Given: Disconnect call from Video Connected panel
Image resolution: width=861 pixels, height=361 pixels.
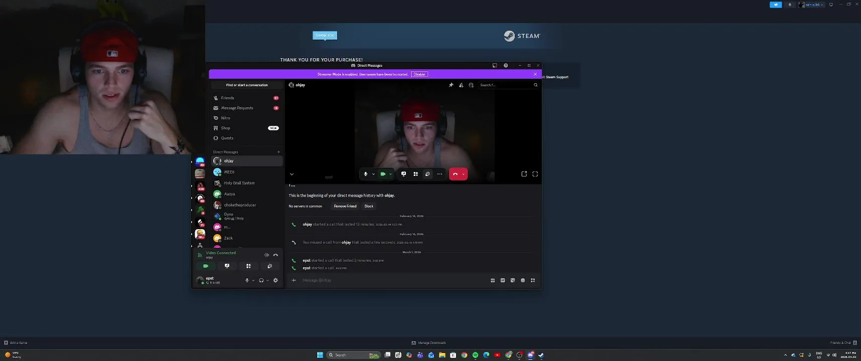Looking at the screenshot, I should pyautogui.click(x=275, y=255).
